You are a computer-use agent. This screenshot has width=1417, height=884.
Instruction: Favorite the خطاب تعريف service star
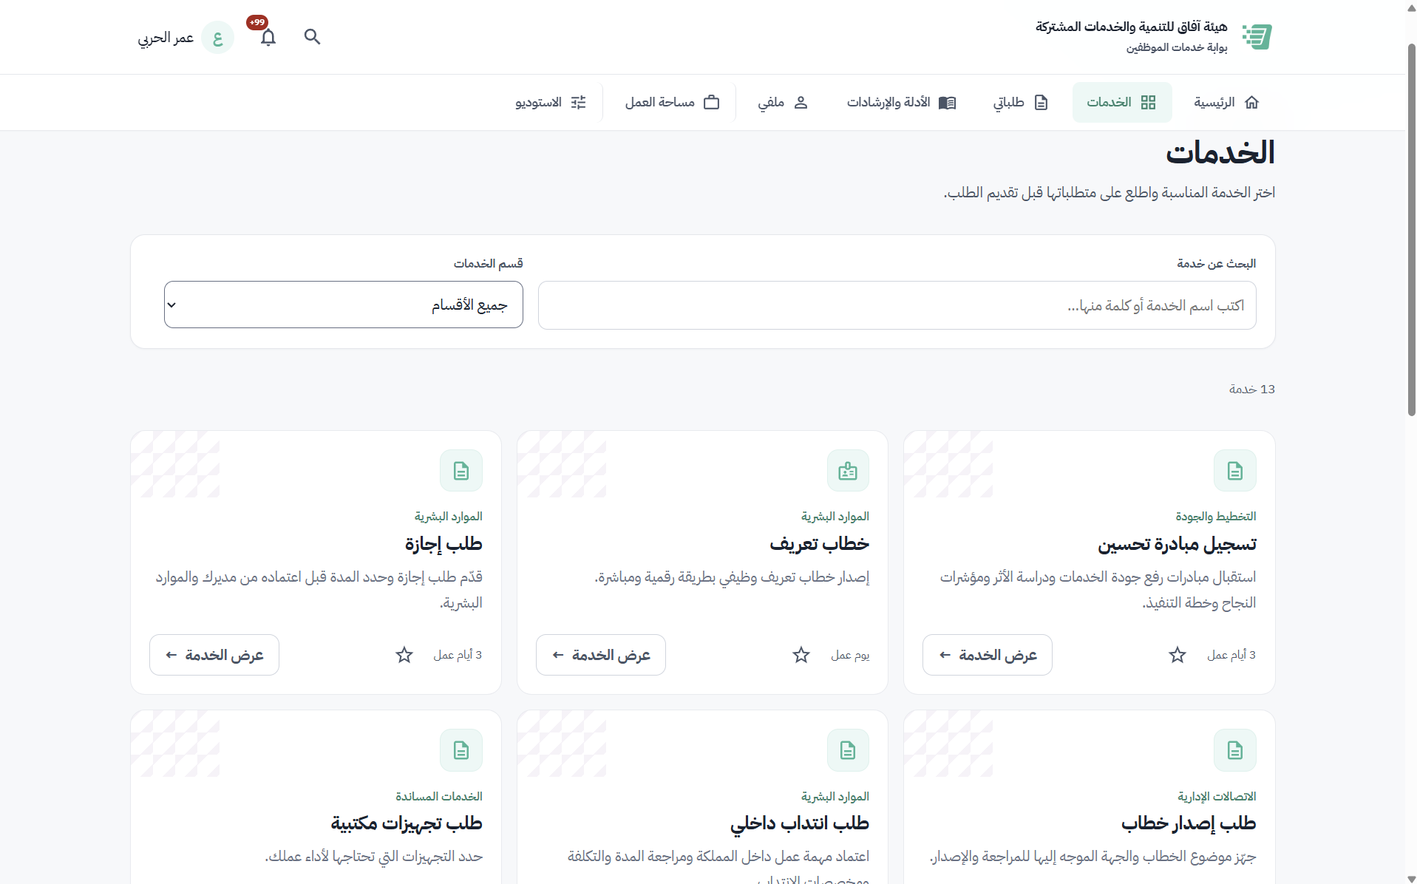[x=801, y=655]
